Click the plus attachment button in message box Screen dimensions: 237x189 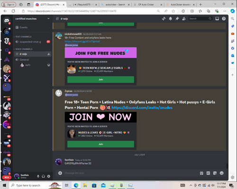[x=60, y=173]
